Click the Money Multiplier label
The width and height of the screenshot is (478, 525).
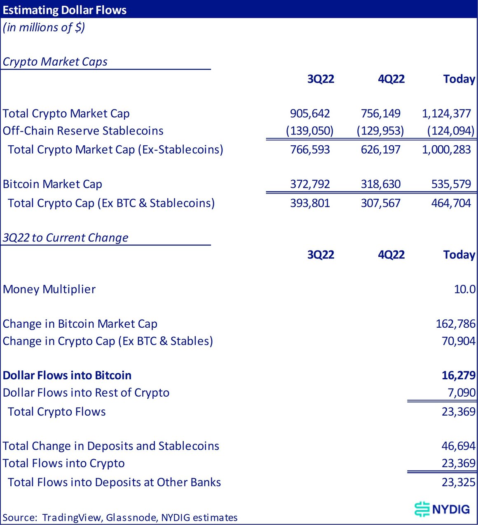pos(49,289)
